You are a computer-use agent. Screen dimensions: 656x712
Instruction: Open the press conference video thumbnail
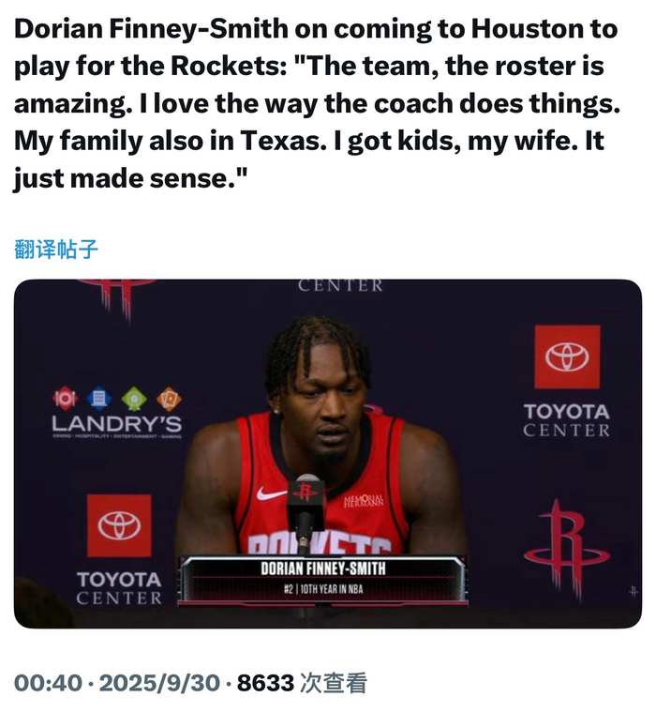(x=328, y=454)
